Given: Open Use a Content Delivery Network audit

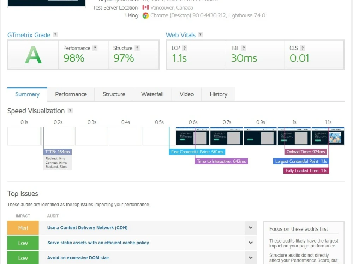Looking at the screenshot, I should click(87, 228).
